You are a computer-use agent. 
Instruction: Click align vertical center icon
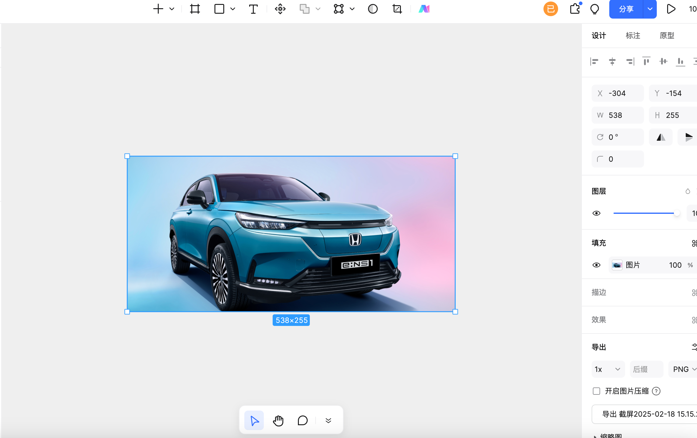click(x=663, y=62)
